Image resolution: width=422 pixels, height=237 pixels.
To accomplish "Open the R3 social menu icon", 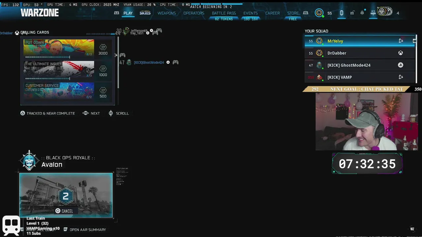I will [x=373, y=13].
